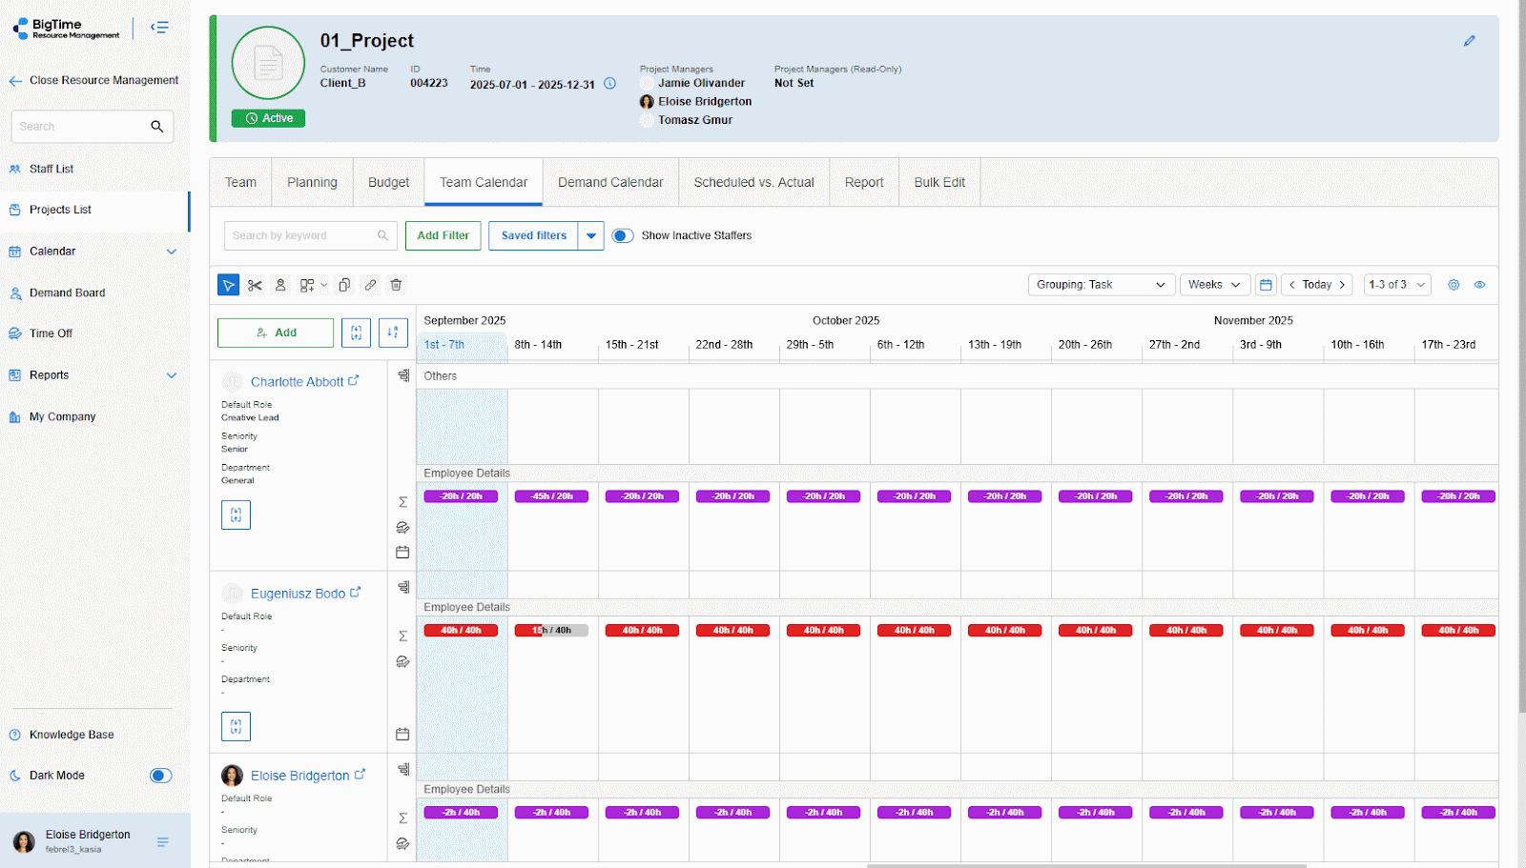Activate the pointer selection tool
Image resolution: width=1526 pixels, height=868 pixels.
[229, 285]
